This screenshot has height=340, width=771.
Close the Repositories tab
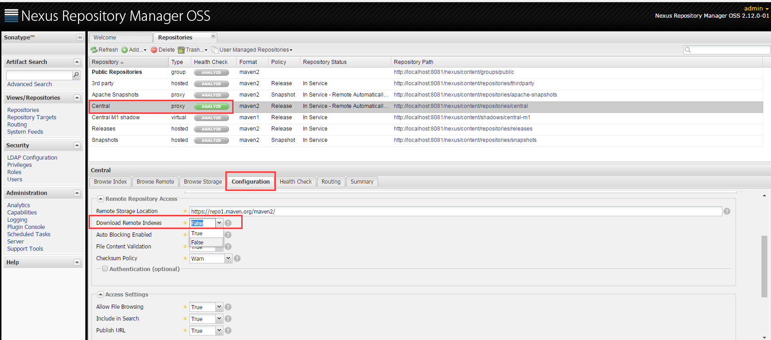click(x=213, y=36)
